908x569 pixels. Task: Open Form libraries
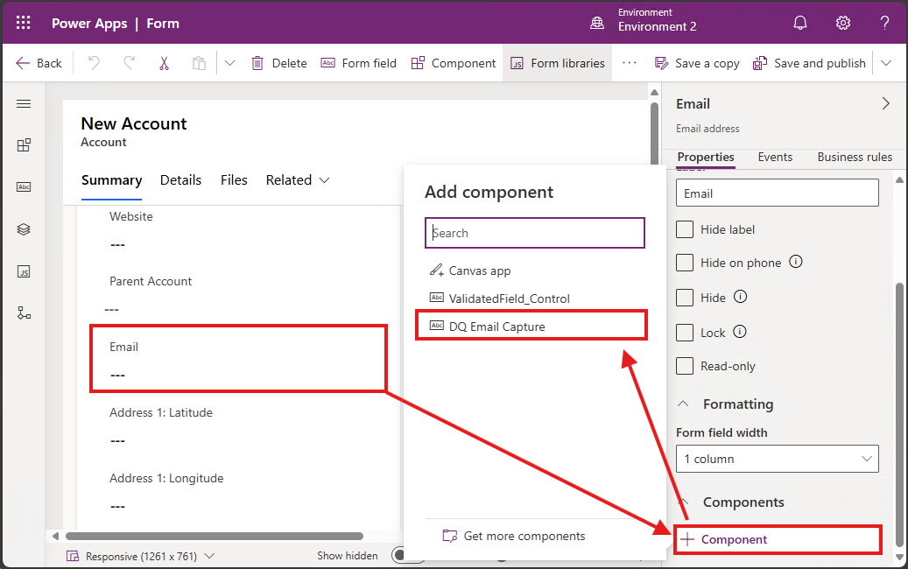tap(558, 63)
